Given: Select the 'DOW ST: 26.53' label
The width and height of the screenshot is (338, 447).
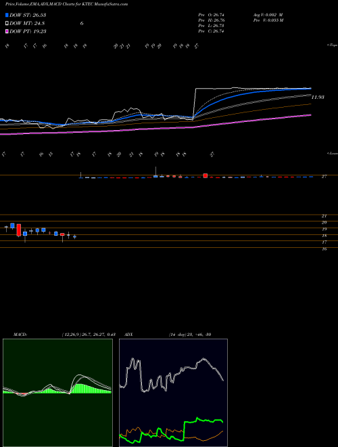Looking at the screenshot, I should point(28,15).
